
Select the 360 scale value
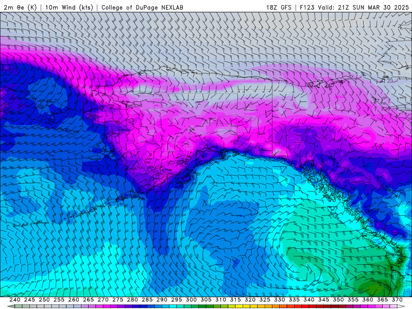pyautogui.click(x=368, y=300)
